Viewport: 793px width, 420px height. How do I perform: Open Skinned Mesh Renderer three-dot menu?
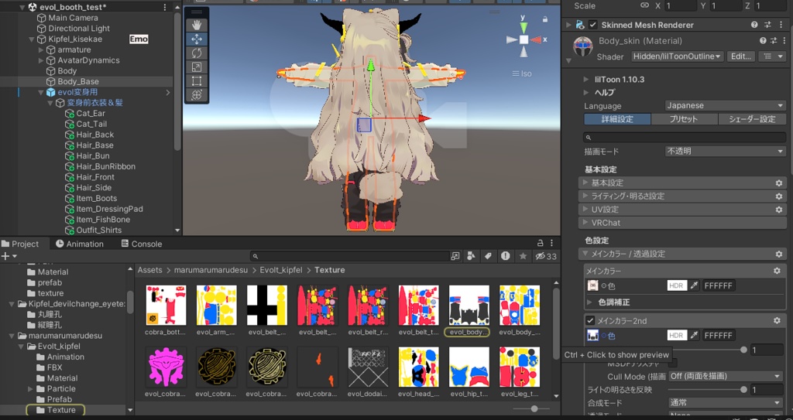click(779, 25)
